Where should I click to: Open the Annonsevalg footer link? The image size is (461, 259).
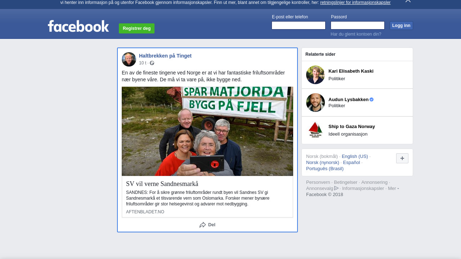point(322,188)
